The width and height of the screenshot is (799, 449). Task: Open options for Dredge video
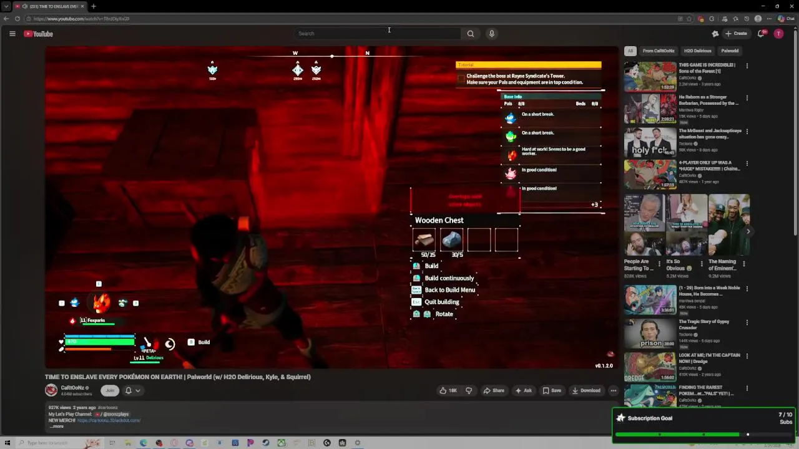coord(747,356)
